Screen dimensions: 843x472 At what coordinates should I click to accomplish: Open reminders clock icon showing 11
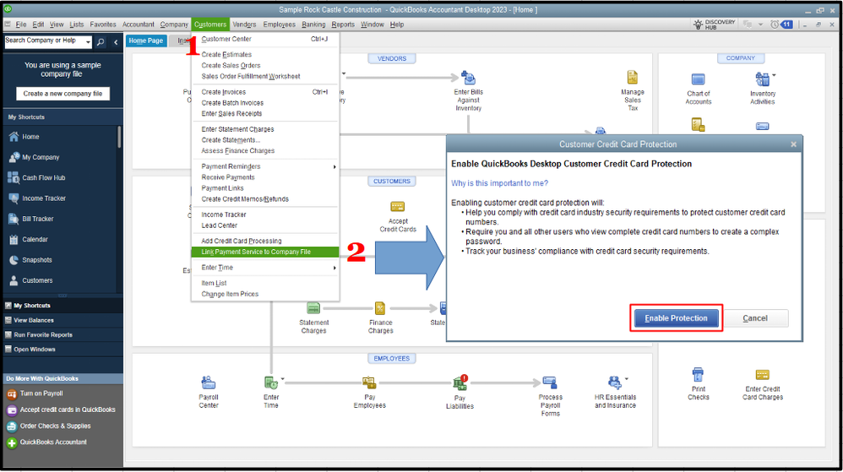coord(781,24)
